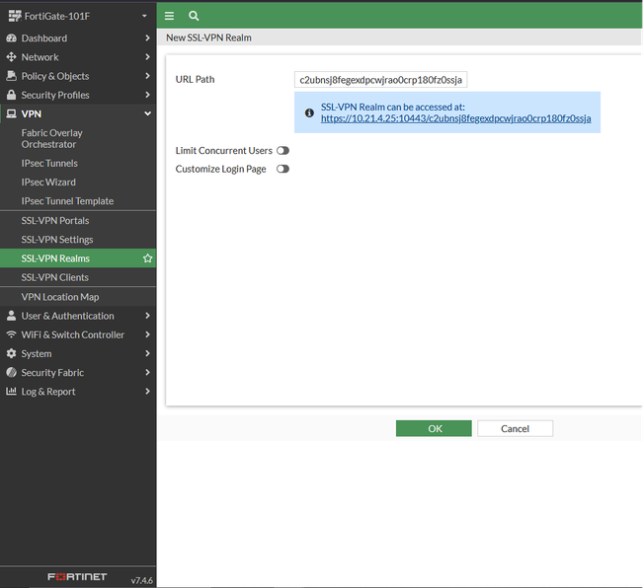Click the Security Fabric icon

(12, 372)
